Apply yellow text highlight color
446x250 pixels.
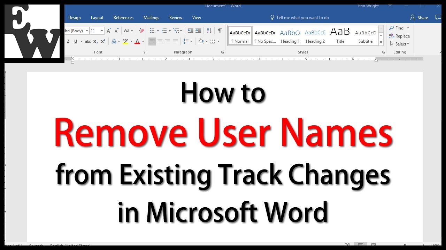(125, 41)
